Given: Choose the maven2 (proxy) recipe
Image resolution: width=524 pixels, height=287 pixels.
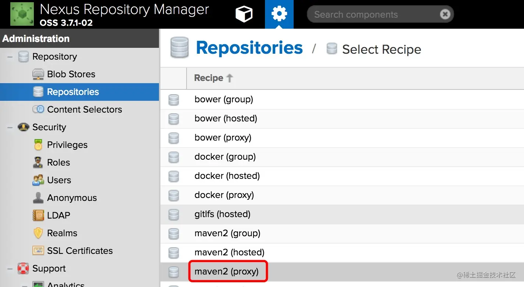Looking at the screenshot, I should coord(227,272).
